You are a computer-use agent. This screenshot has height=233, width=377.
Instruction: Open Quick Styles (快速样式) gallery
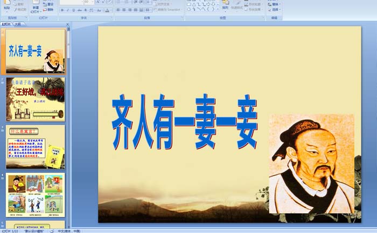click(x=237, y=5)
